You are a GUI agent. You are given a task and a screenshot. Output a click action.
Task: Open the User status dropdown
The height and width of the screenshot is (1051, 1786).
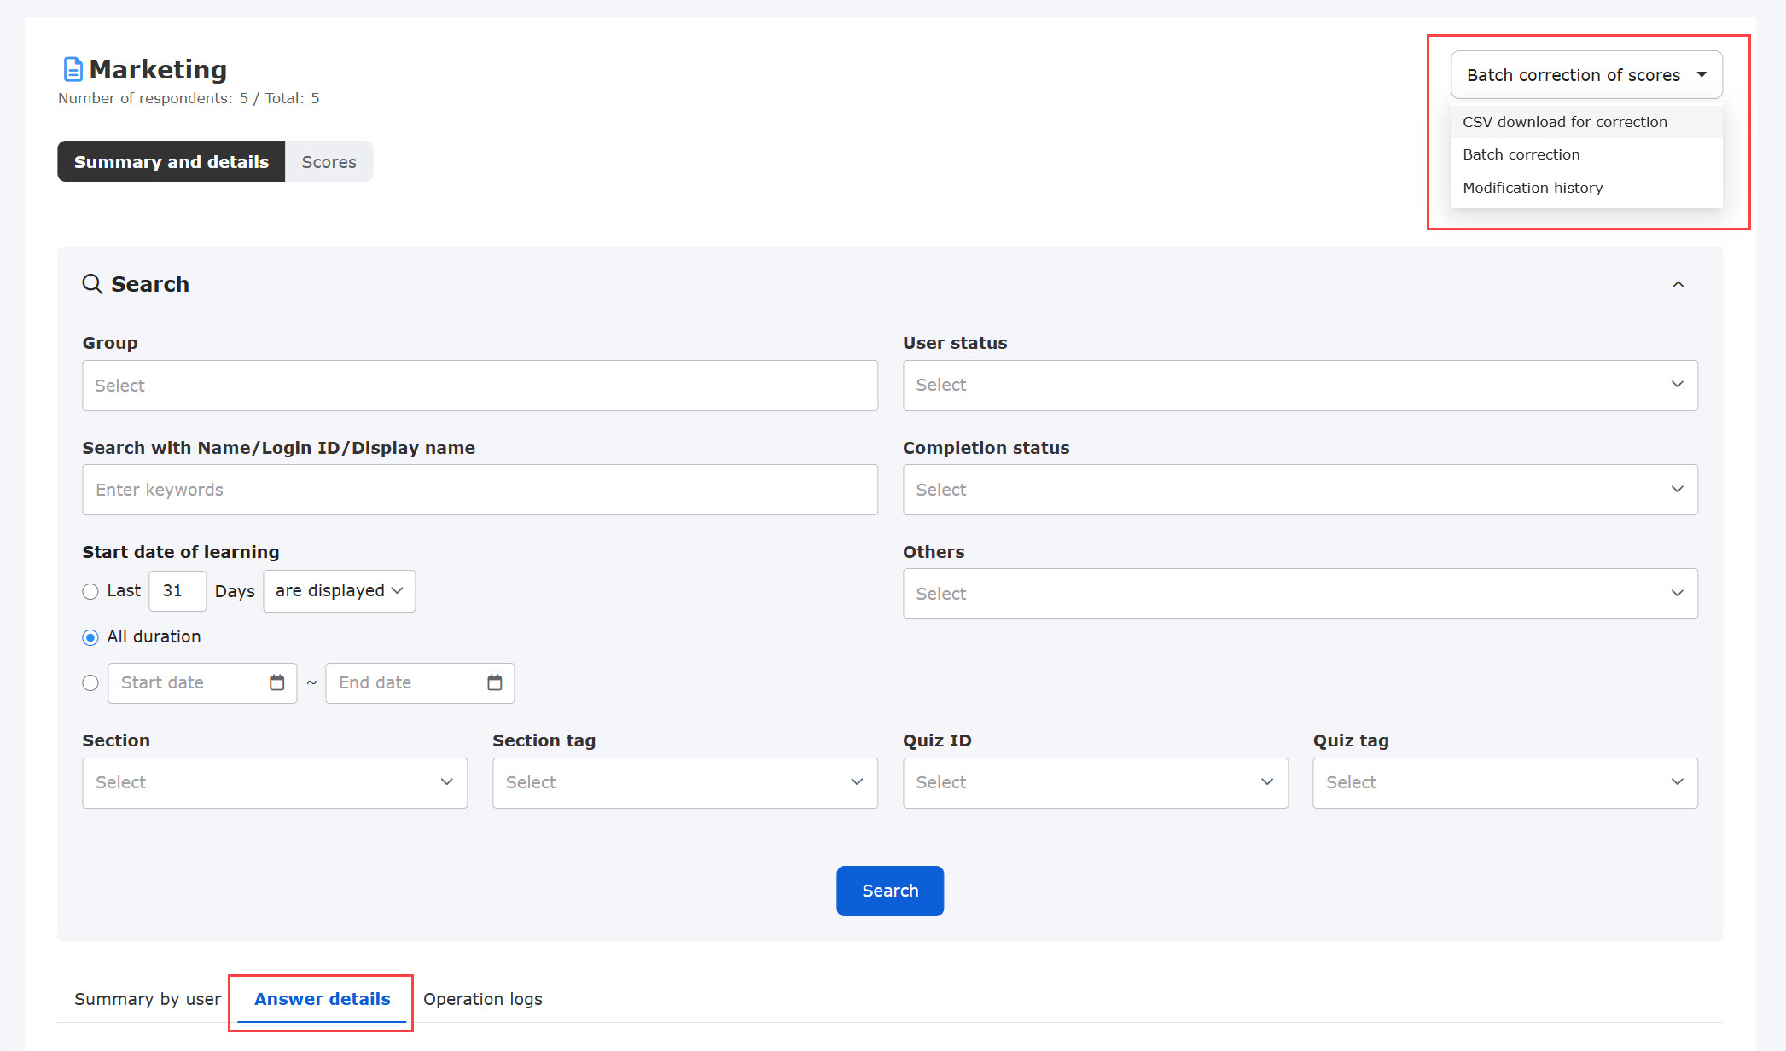[x=1300, y=385]
